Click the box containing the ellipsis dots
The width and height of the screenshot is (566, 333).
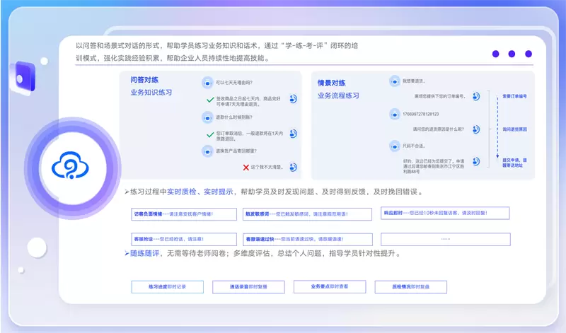(445, 239)
